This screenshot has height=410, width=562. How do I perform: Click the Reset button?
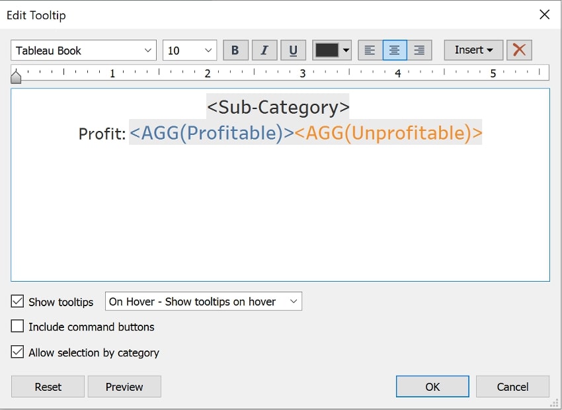click(x=48, y=386)
